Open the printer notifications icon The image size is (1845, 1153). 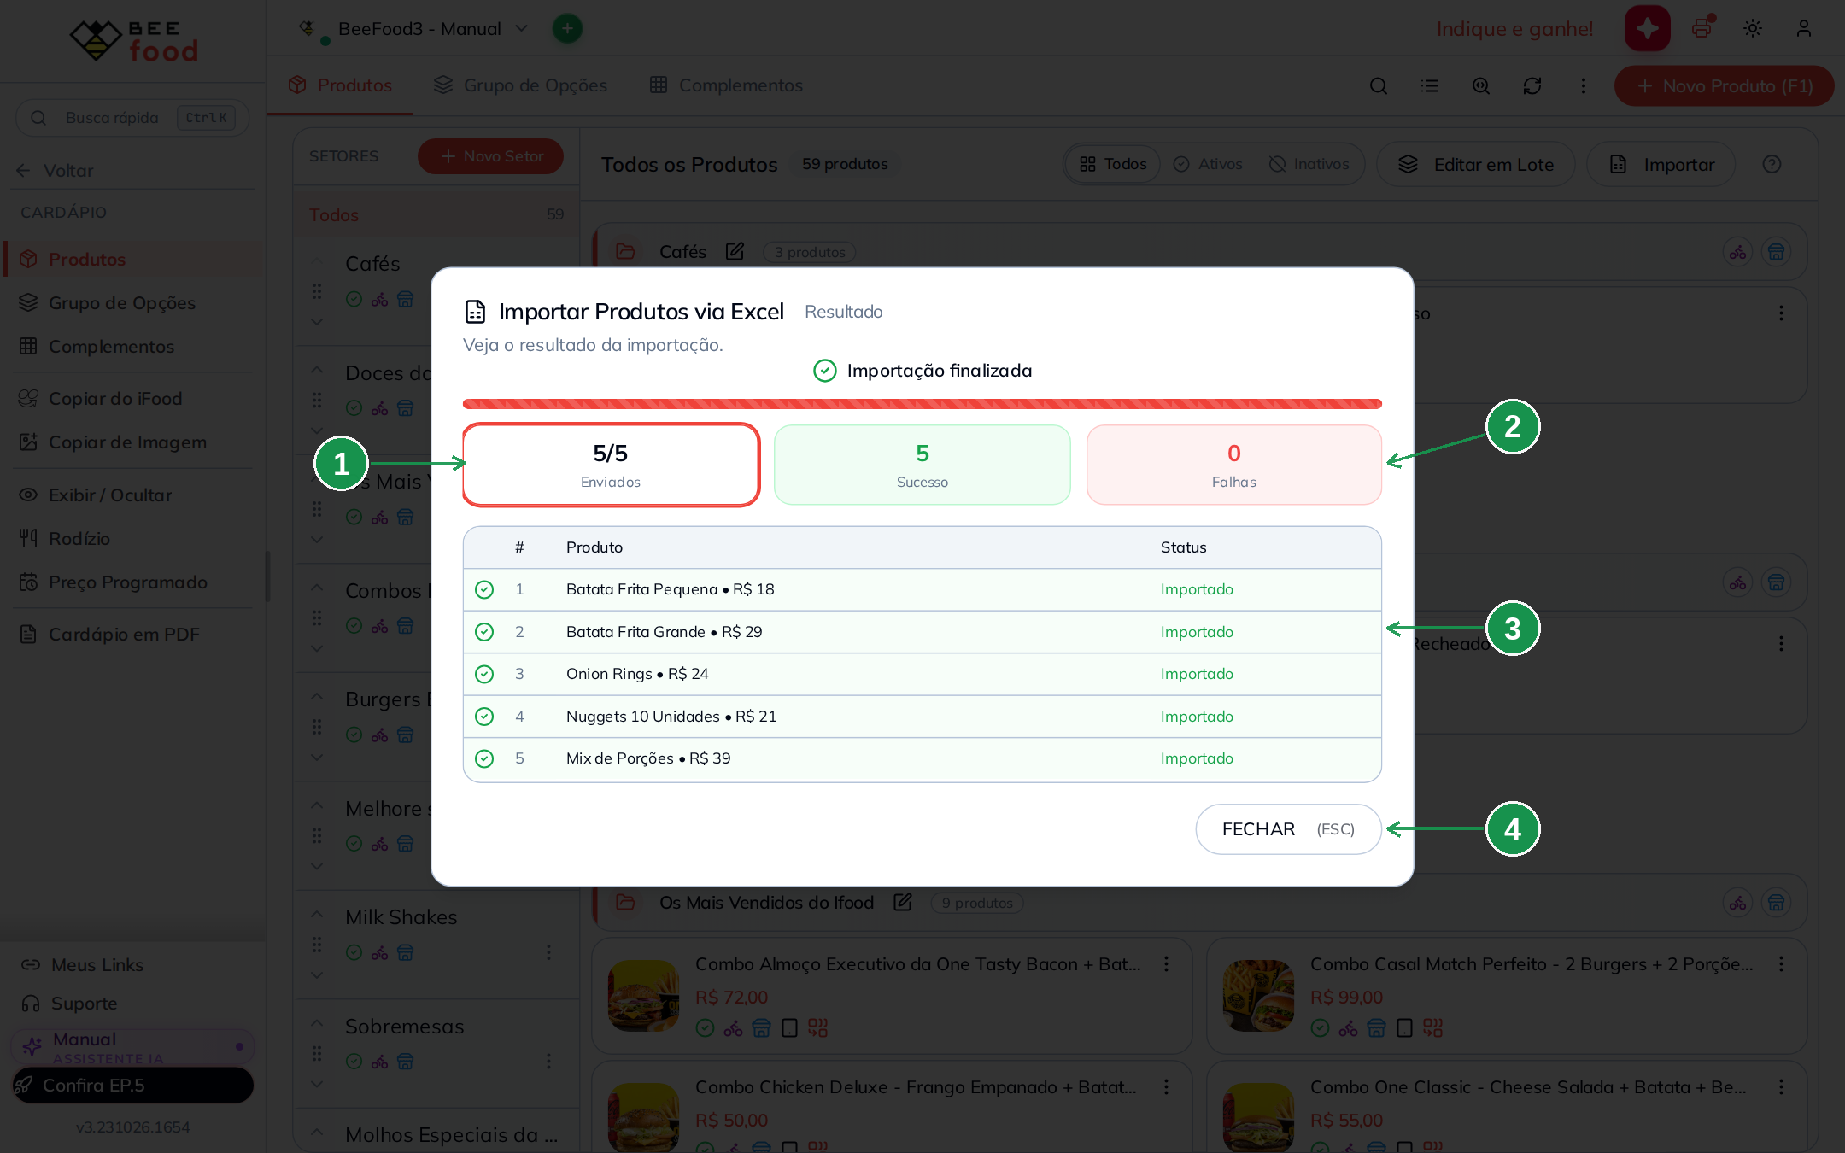pyautogui.click(x=1702, y=28)
